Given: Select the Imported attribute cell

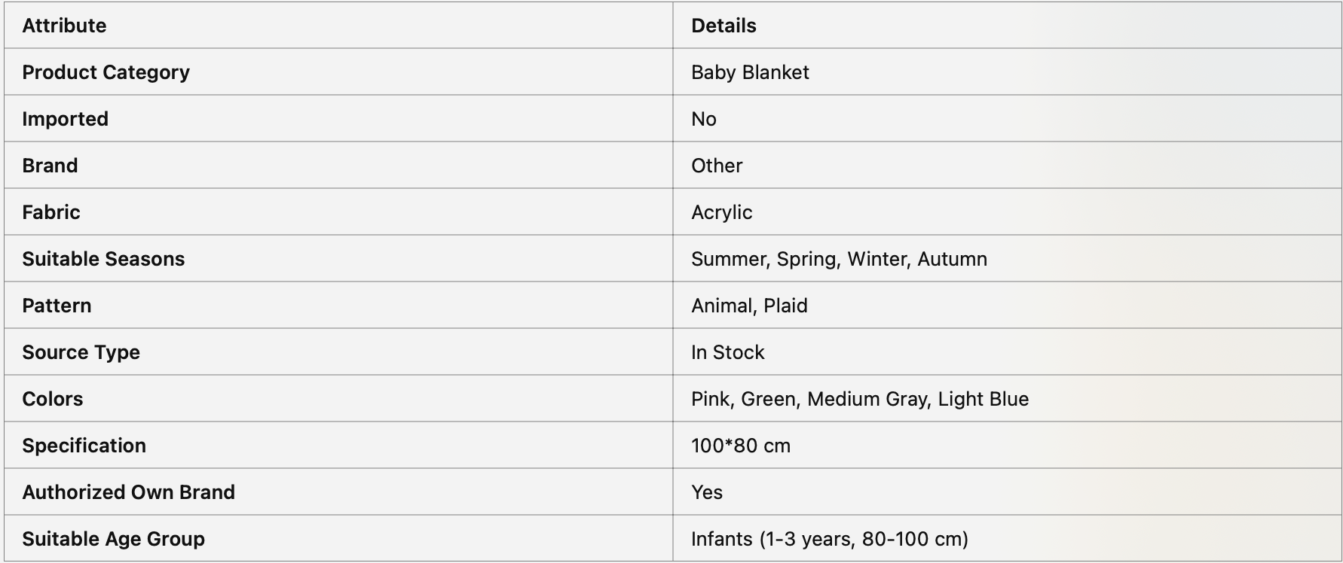Looking at the screenshot, I should coord(65,119).
